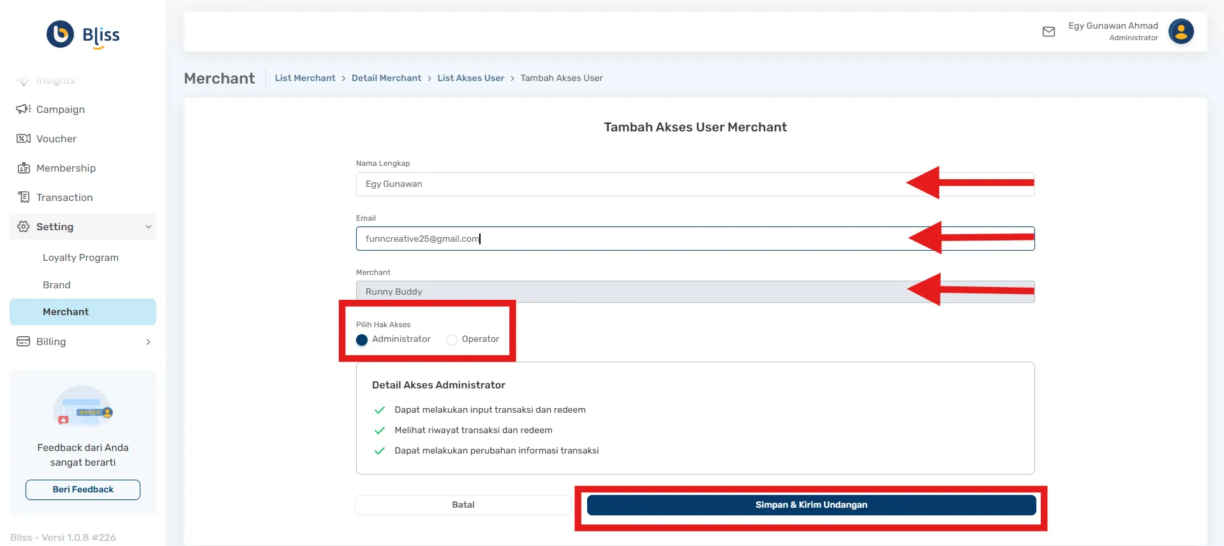Open the mail envelope icon in header
This screenshot has height=546, width=1224.
(1049, 32)
